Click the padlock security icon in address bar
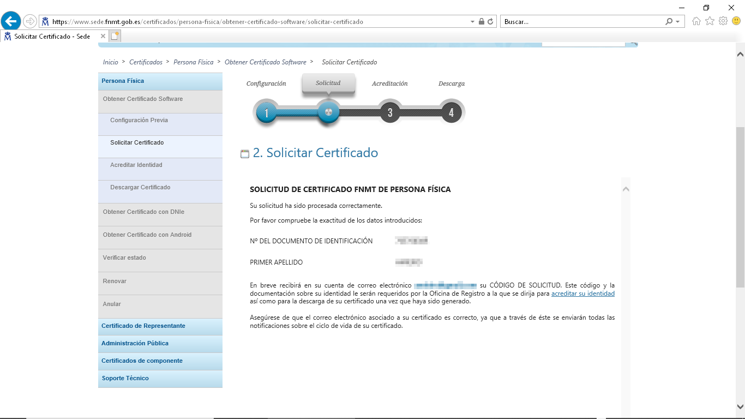745x419 pixels. [x=481, y=22]
